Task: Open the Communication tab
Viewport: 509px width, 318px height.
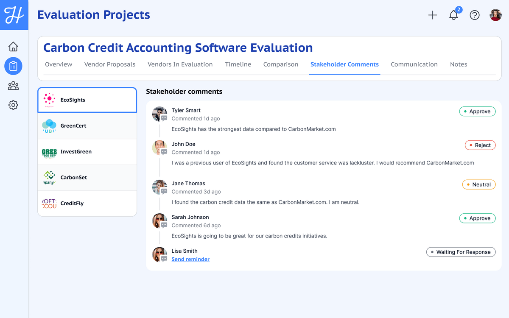Action: pos(414,64)
